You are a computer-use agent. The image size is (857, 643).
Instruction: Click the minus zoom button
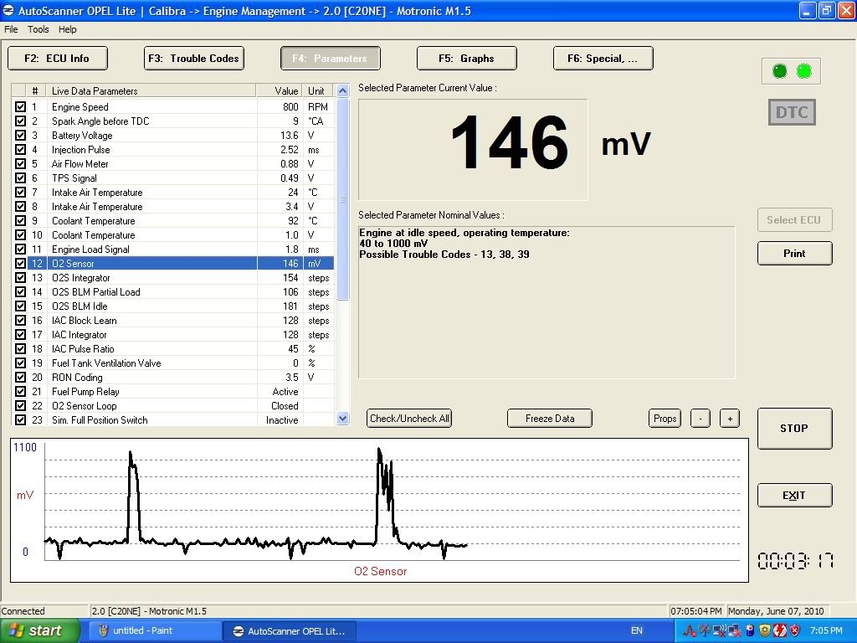point(700,419)
